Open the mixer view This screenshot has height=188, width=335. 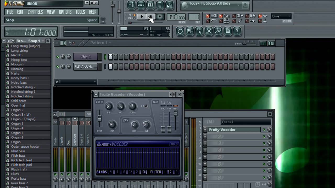click(x=169, y=5)
